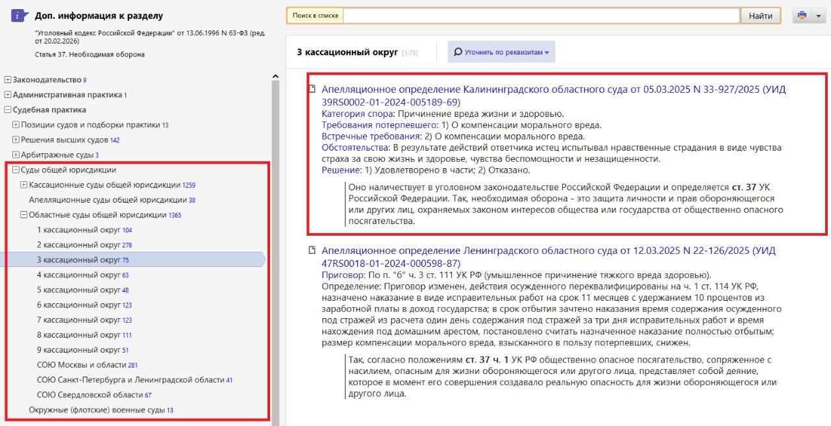Viewport: 831px width, 426px height.
Task: Click the purple info icon in the header
Action: click(x=19, y=16)
